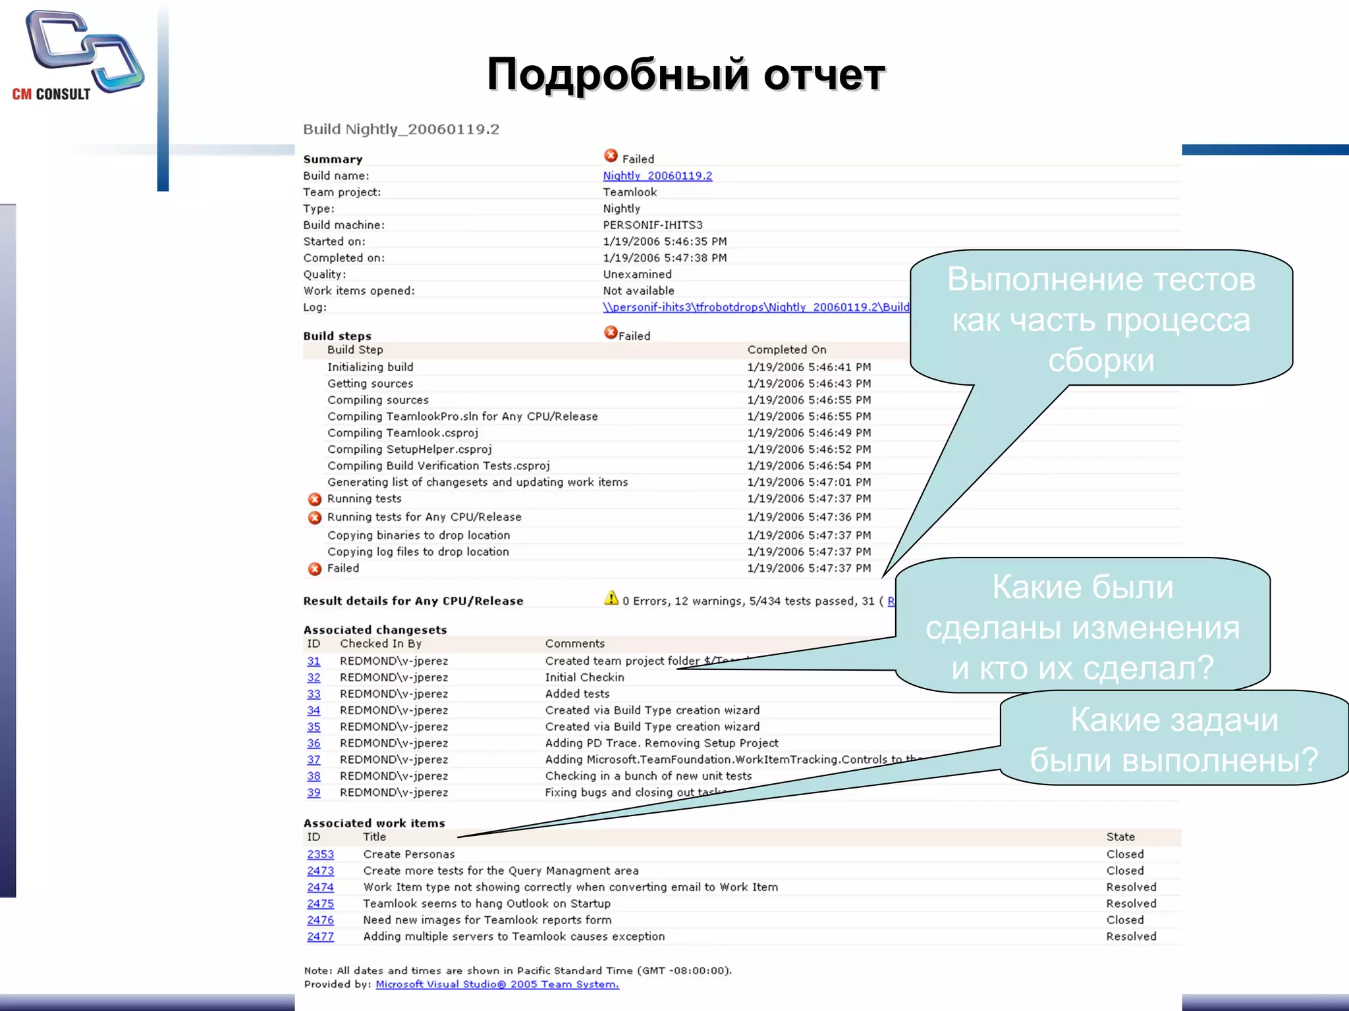Click 'Adding multiple servers to Teamlook causes exception'
The width and height of the screenshot is (1349, 1011).
tap(514, 937)
